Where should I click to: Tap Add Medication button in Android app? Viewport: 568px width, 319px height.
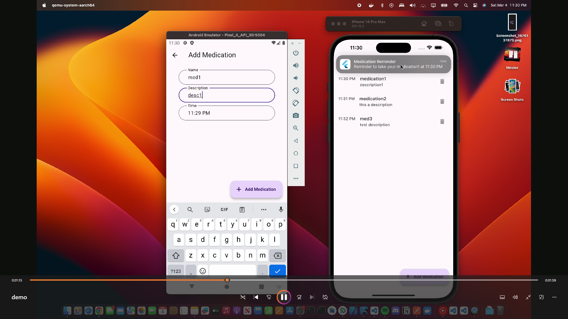[256, 189]
